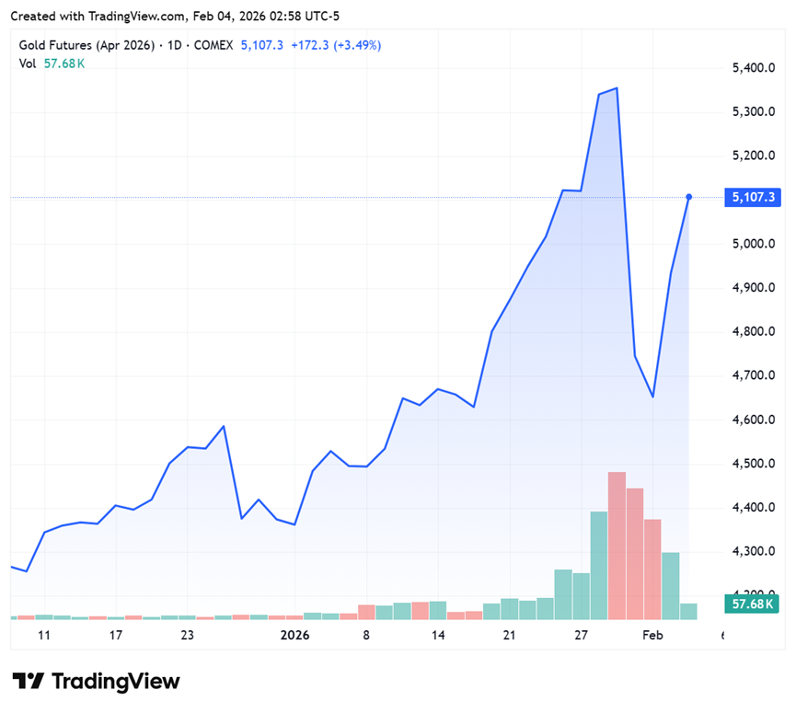Click the 2026 label on time axis
Viewport: 796px width, 713px height.
coord(294,636)
